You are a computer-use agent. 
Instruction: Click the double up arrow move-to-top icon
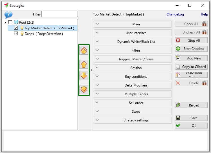[x=84, y=50]
